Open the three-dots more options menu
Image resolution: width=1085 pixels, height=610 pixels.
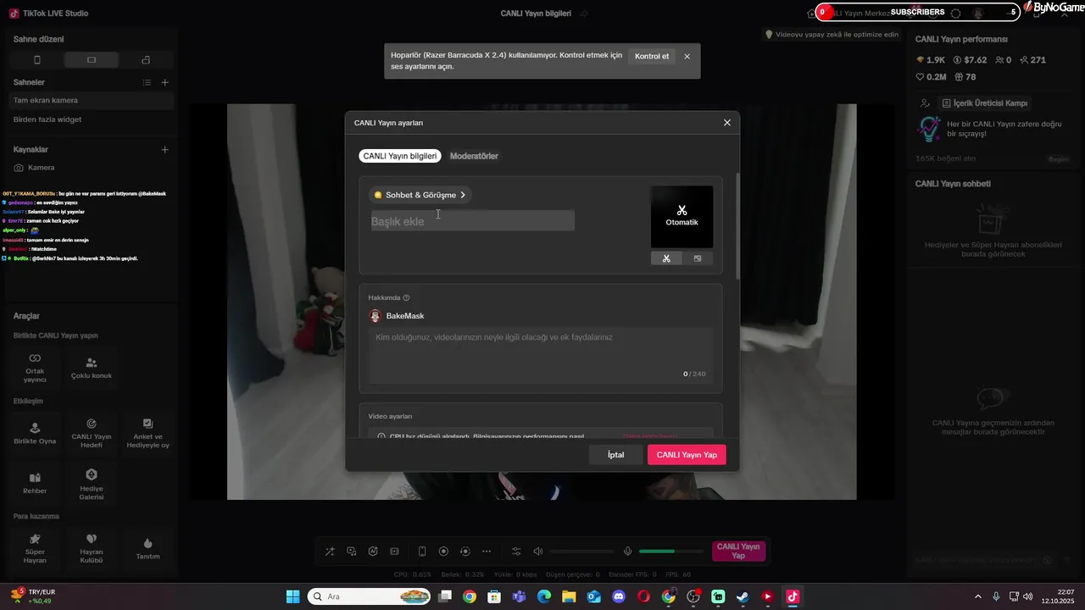486,552
